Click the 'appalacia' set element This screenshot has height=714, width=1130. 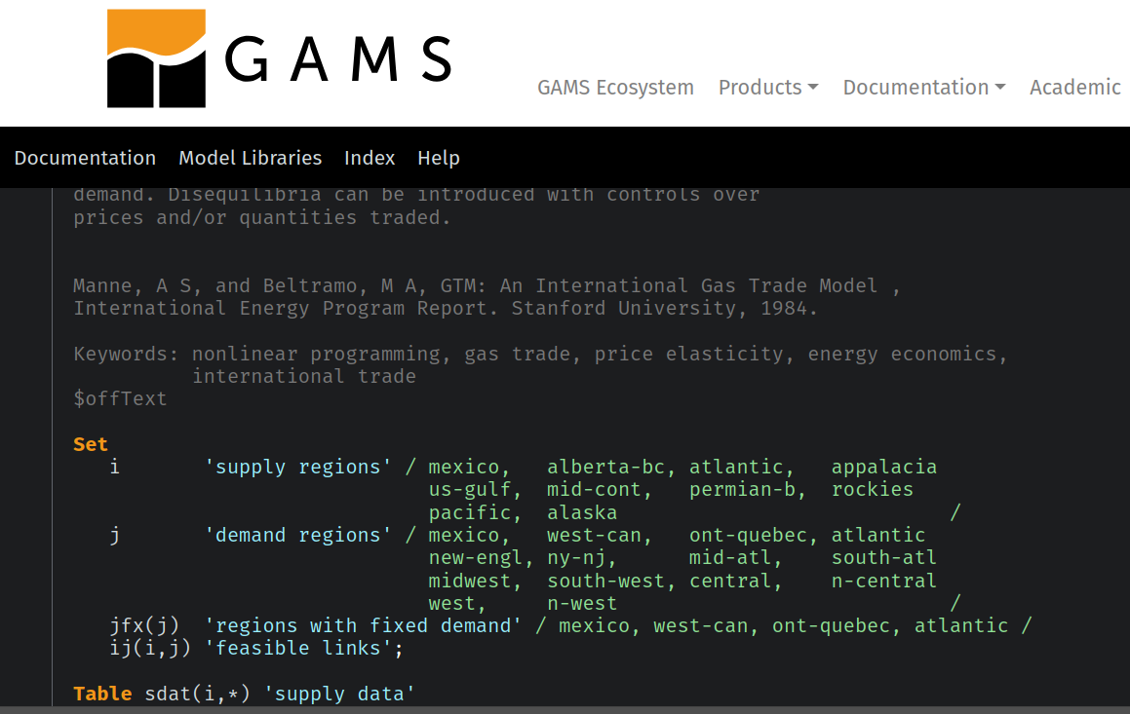(x=884, y=468)
